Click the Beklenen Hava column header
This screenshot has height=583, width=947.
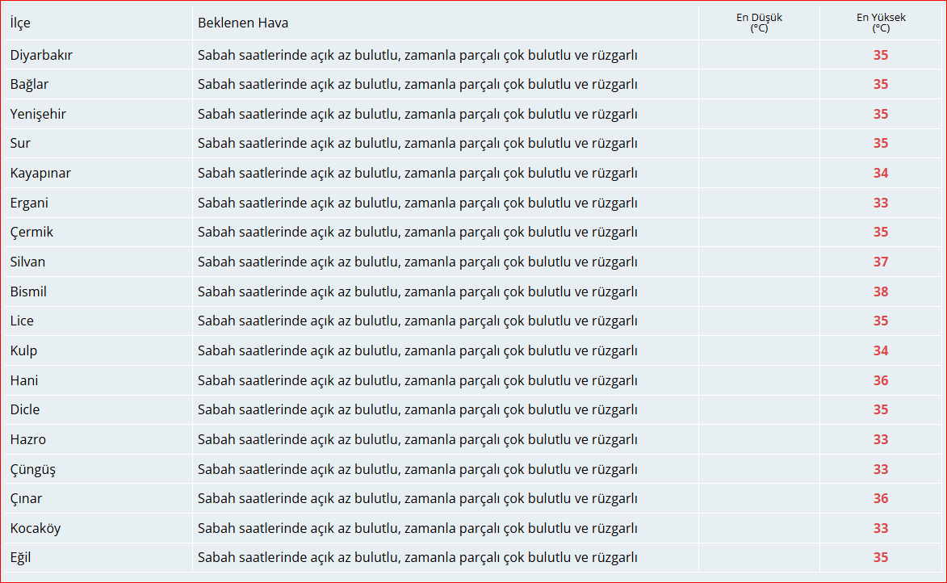tap(243, 23)
